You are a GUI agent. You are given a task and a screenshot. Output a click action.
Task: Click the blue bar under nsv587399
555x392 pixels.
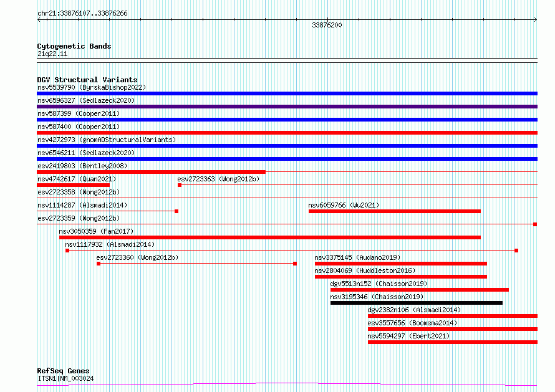pyautogui.click(x=287, y=120)
